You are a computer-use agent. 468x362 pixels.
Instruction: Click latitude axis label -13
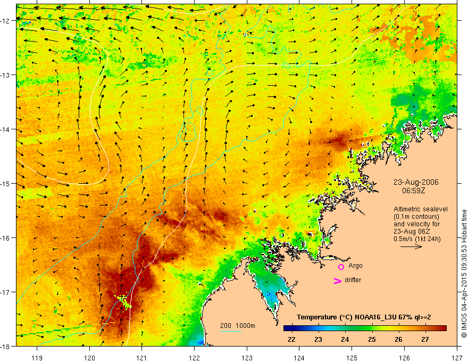click(6, 75)
